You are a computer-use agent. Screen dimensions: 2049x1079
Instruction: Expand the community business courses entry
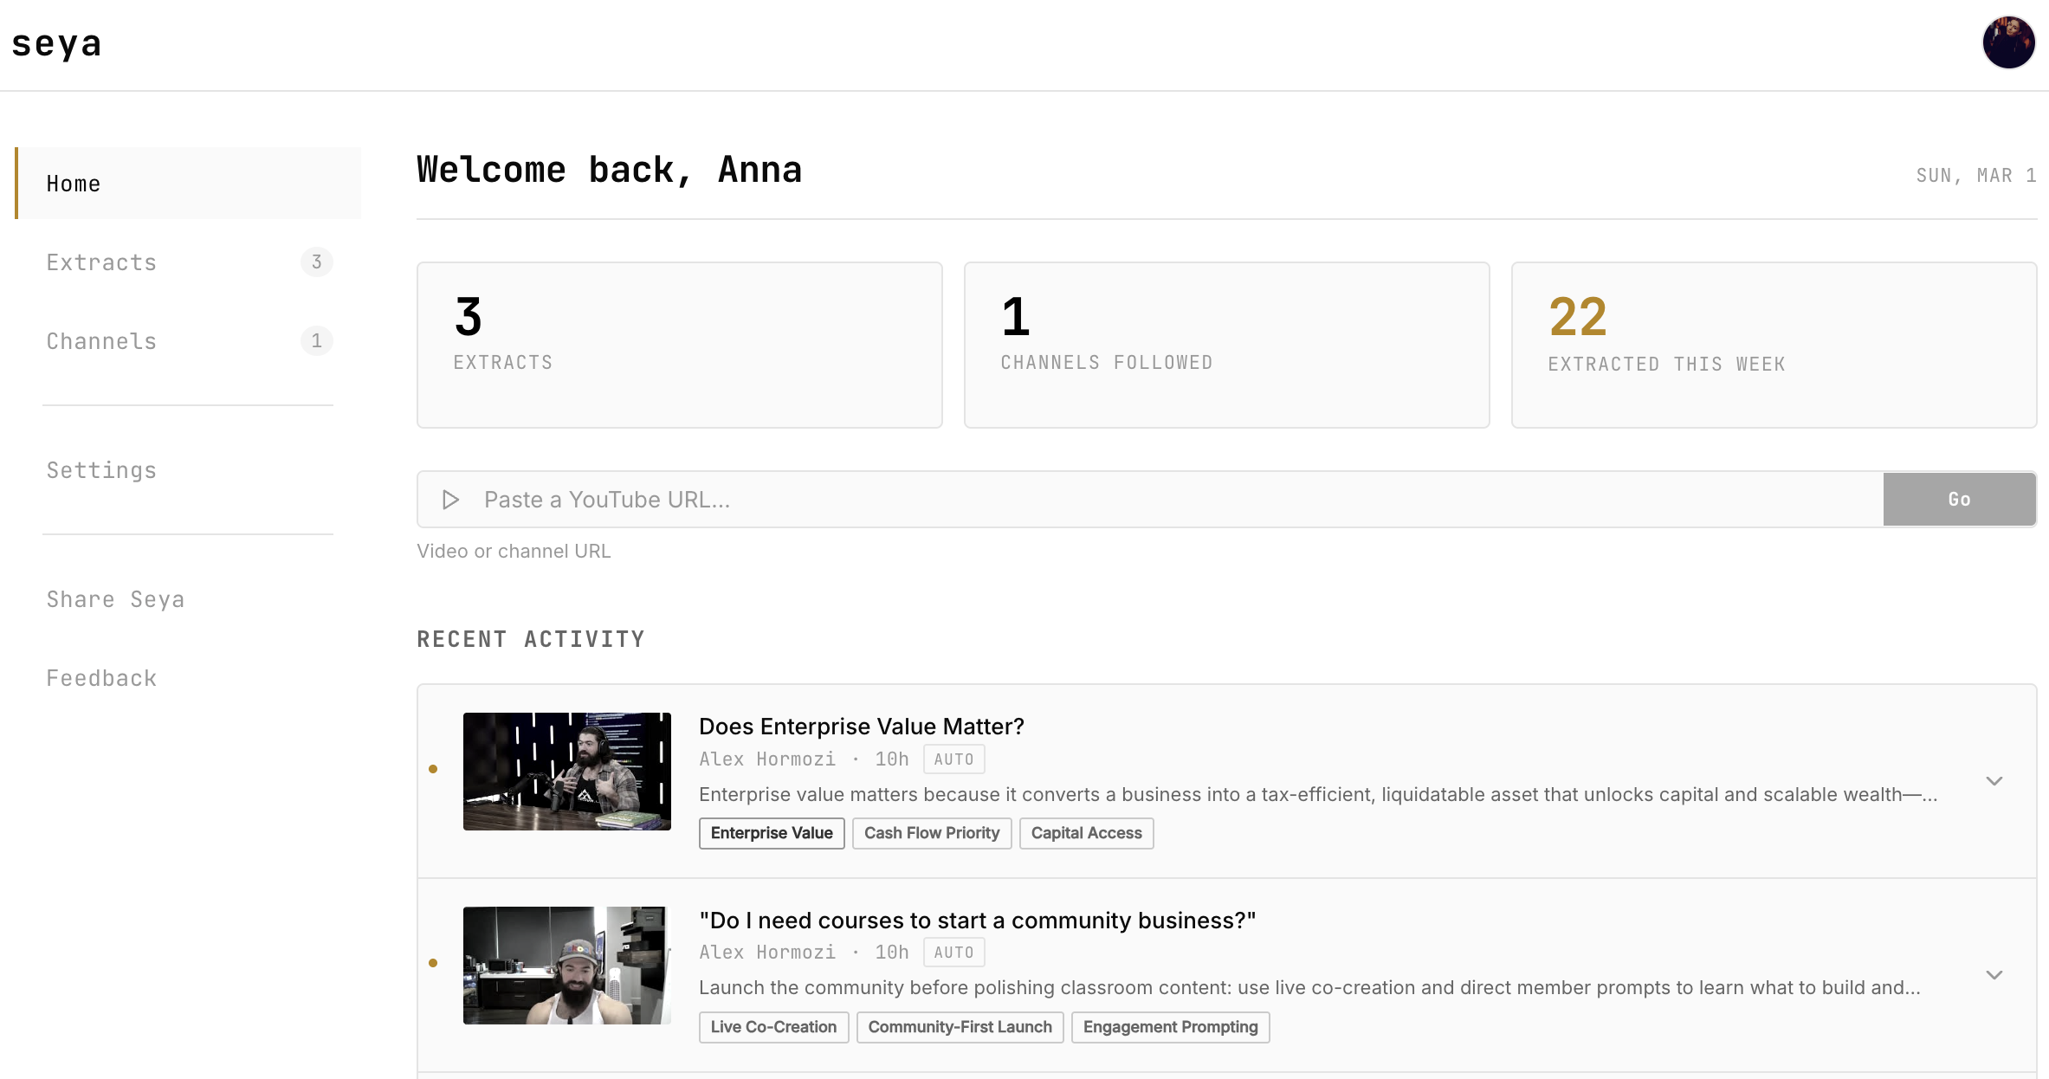[1994, 975]
